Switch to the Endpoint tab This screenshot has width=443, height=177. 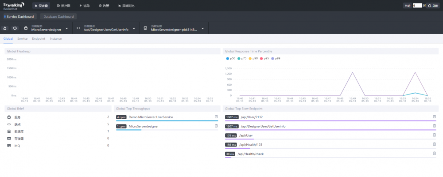(39, 39)
